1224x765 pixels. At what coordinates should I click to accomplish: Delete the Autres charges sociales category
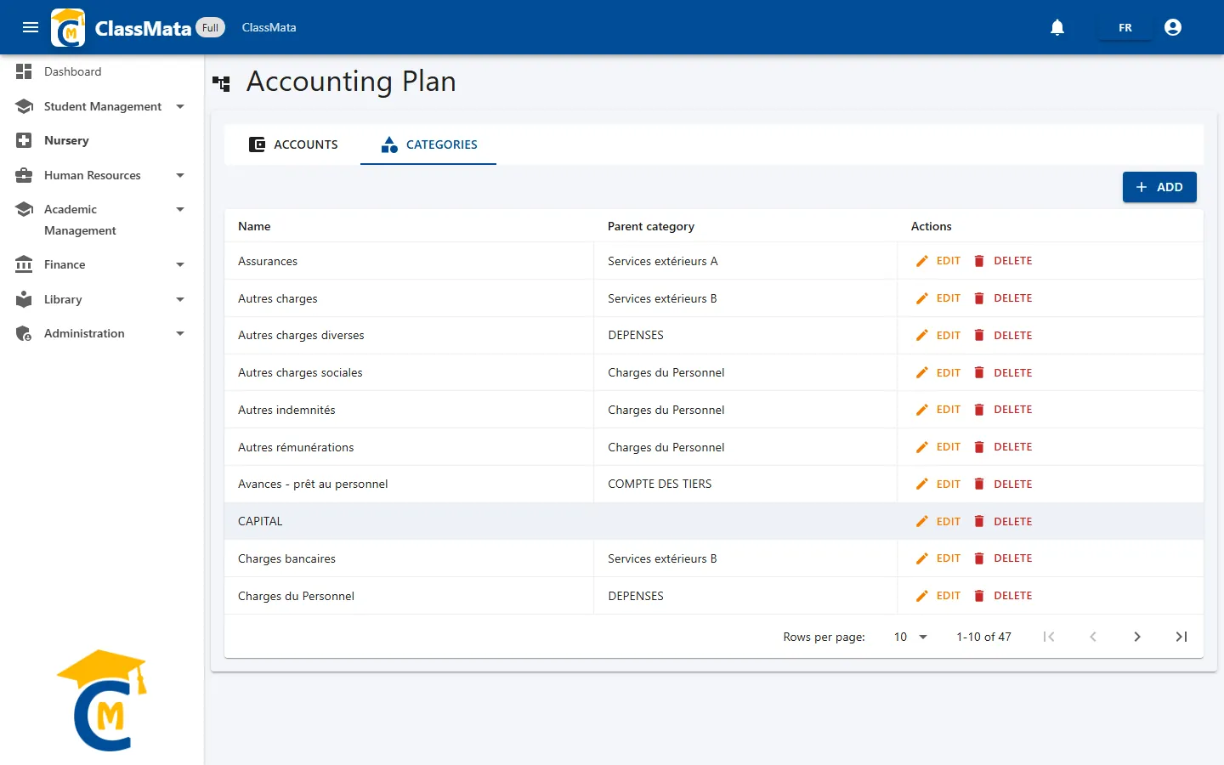coord(1003,372)
